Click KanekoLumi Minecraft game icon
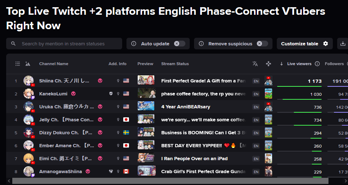 tap(268, 94)
